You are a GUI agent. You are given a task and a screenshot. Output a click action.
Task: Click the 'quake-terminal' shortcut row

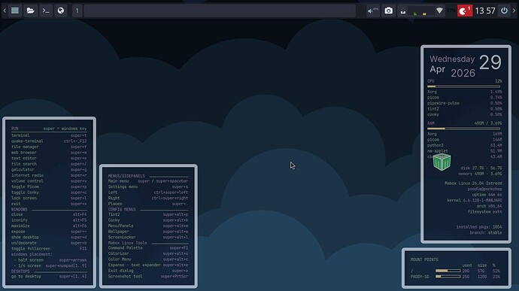tap(49, 141)
